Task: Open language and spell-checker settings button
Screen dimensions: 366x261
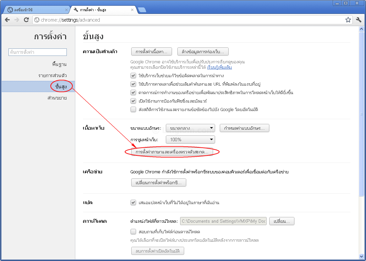Action: point(172,152)
